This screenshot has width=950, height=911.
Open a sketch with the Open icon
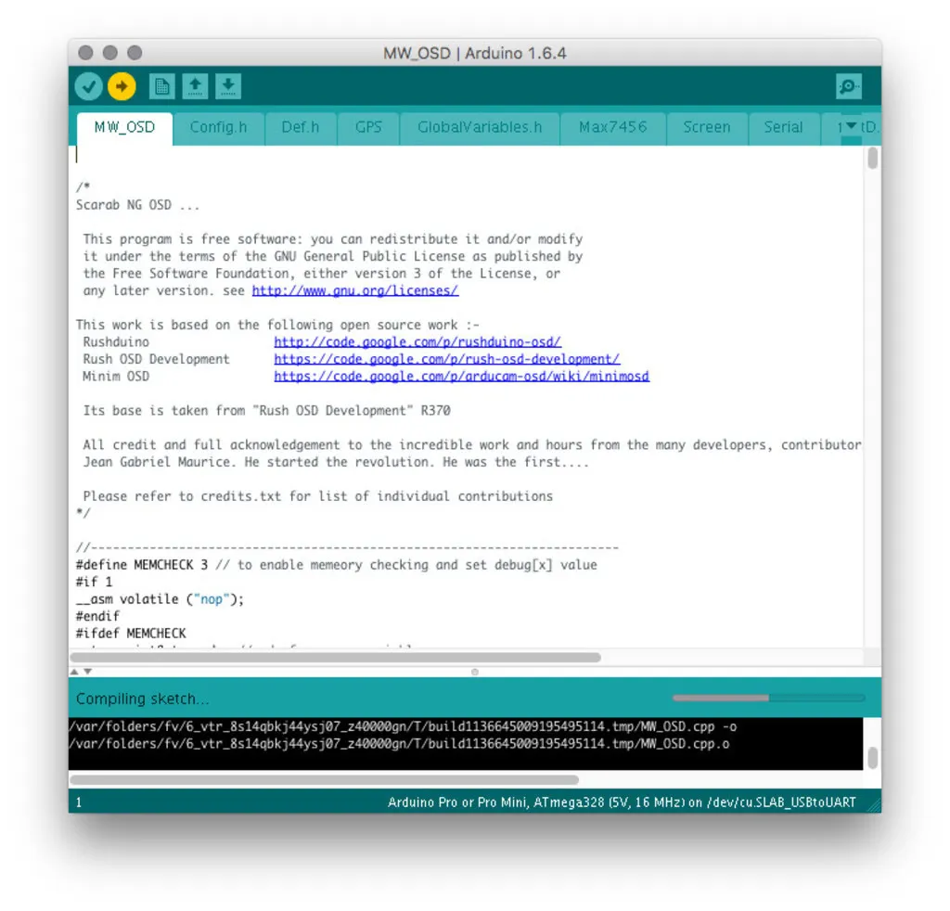pos(195,87)
